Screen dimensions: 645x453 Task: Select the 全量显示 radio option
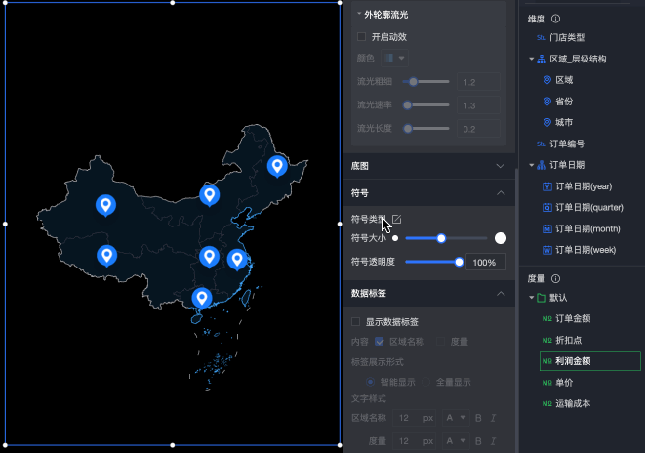click(x=426, y=382)
